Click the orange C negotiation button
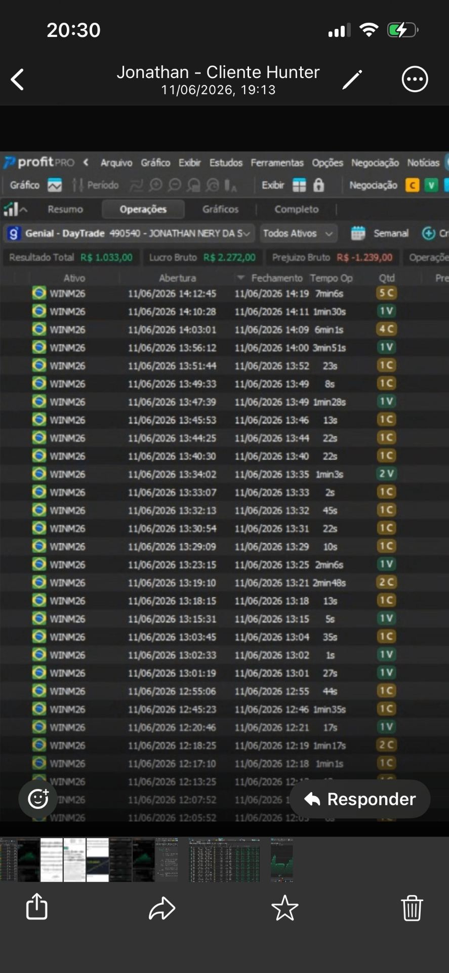Screen dimensions: 449x973 tap(413, 185)
